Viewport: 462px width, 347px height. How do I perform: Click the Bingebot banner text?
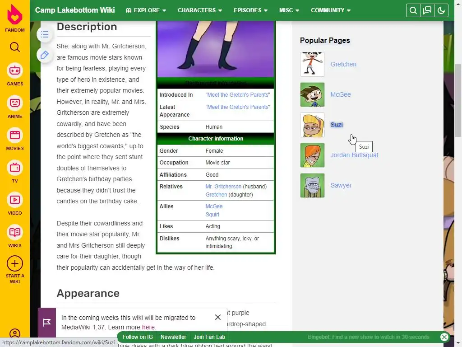369,337
